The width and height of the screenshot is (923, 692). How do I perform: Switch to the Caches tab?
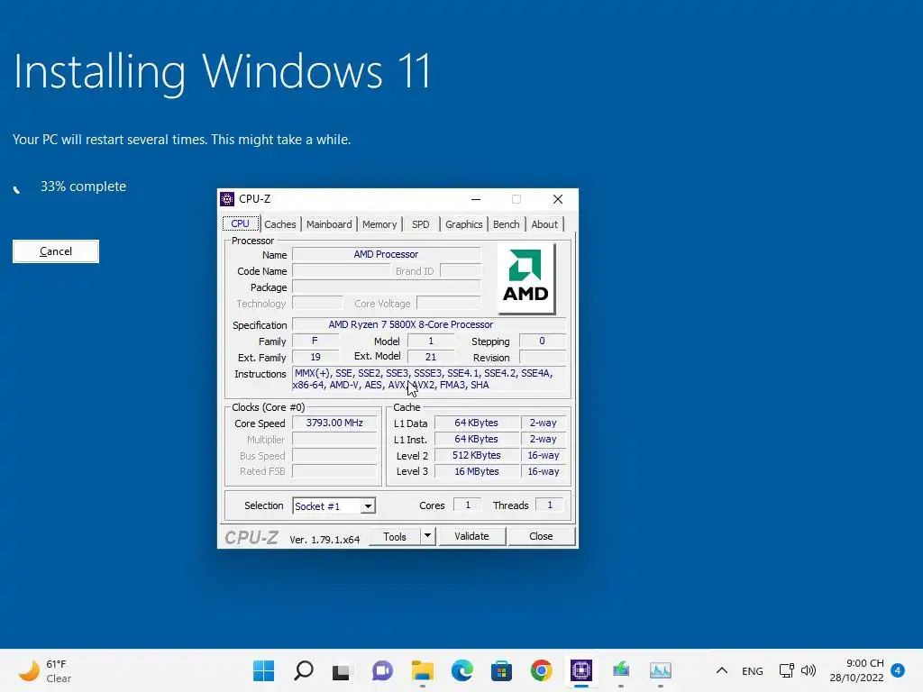click(279, 224)
